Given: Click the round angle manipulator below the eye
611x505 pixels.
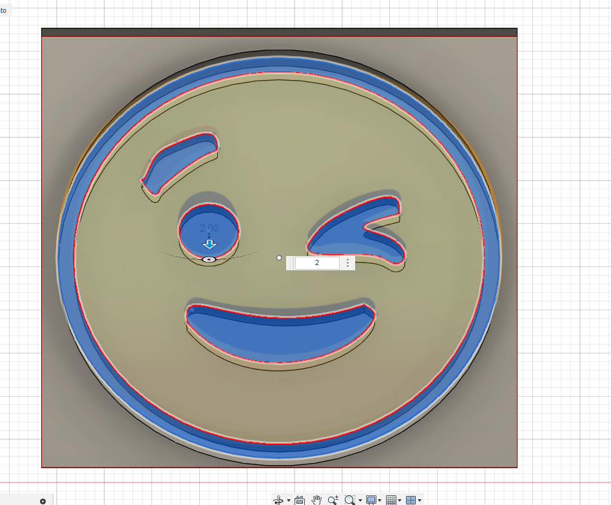Looking at the screenshot, I should pyautogui.click(x=209, y=259).
